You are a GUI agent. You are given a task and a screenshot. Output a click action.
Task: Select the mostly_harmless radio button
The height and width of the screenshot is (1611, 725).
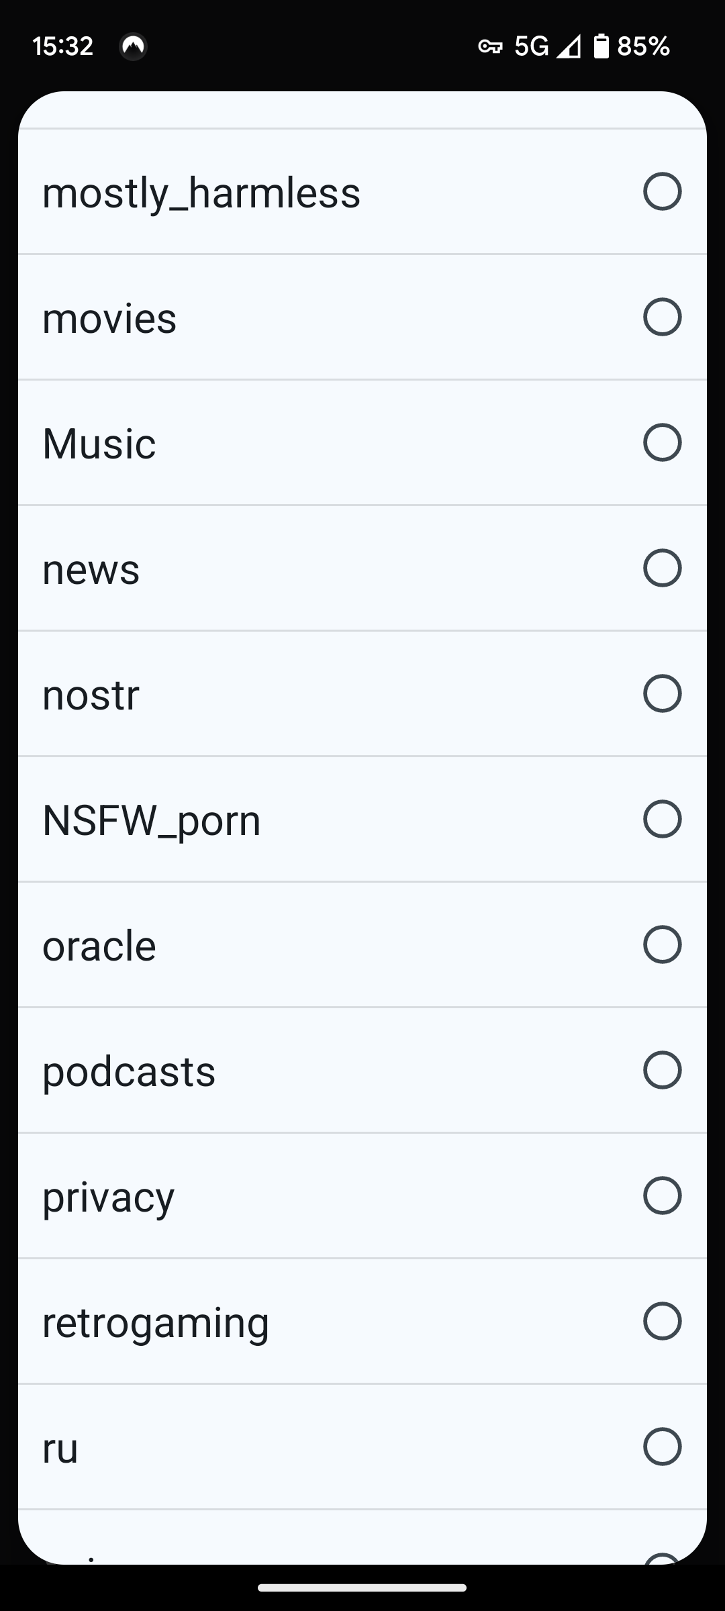[662, 192]
